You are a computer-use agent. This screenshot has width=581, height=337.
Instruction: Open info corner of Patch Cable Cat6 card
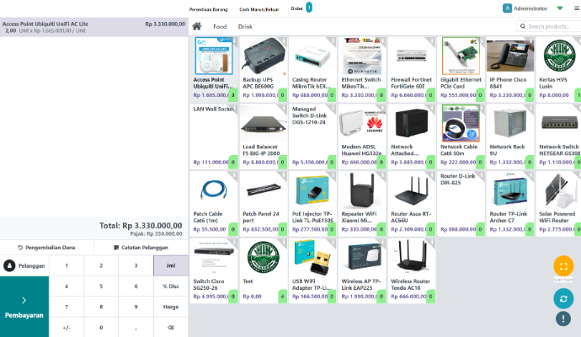pos(234,174)
